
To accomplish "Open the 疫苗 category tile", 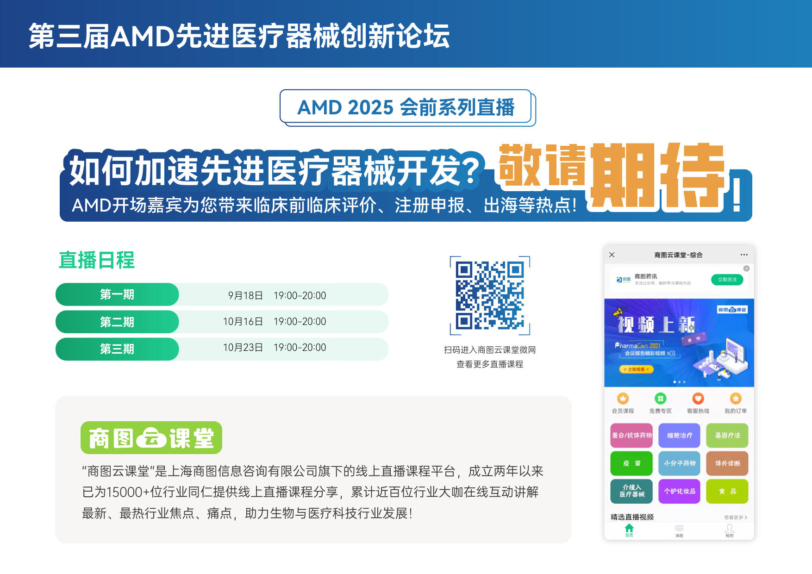I will point(631,464).
